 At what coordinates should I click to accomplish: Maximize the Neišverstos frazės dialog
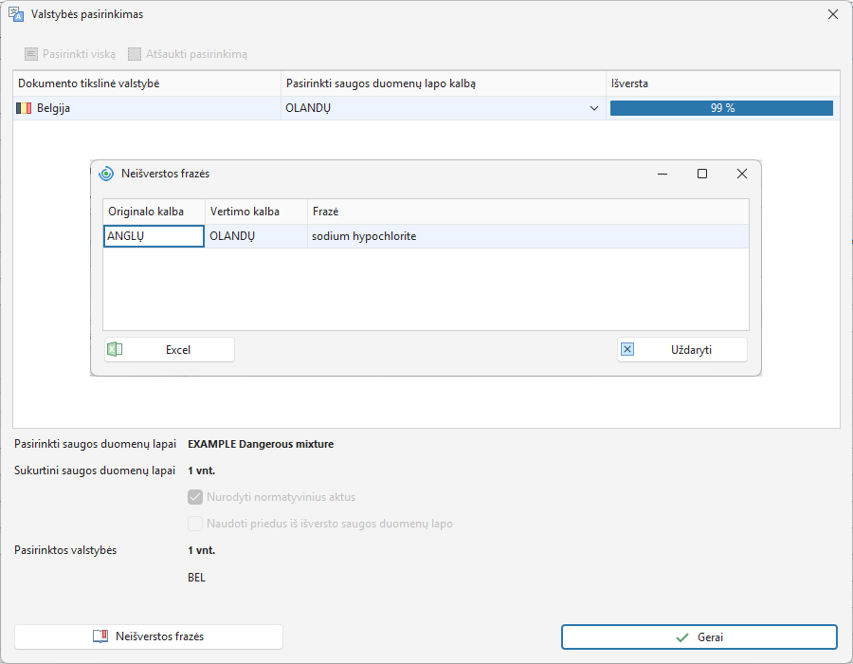click(702, 174)
